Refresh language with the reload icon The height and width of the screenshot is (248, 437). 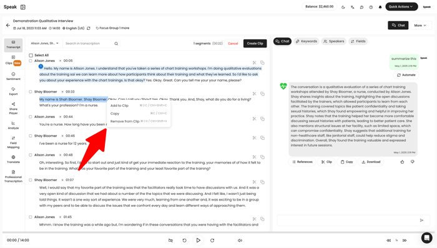click(x=89, y=28)
